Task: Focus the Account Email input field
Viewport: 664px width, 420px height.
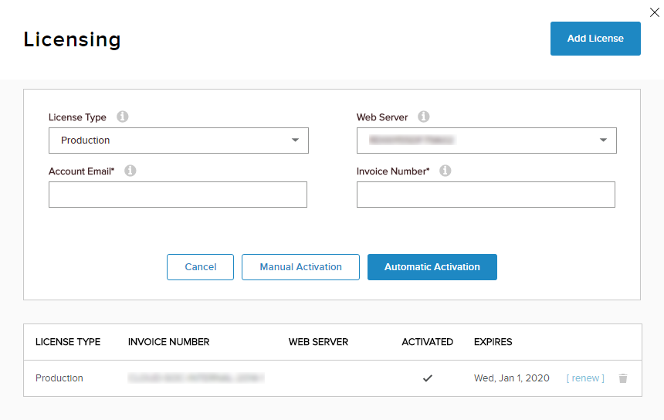Action: coord(178,195)
